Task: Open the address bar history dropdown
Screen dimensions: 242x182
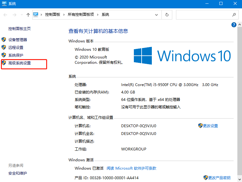Action: [156, 15]
